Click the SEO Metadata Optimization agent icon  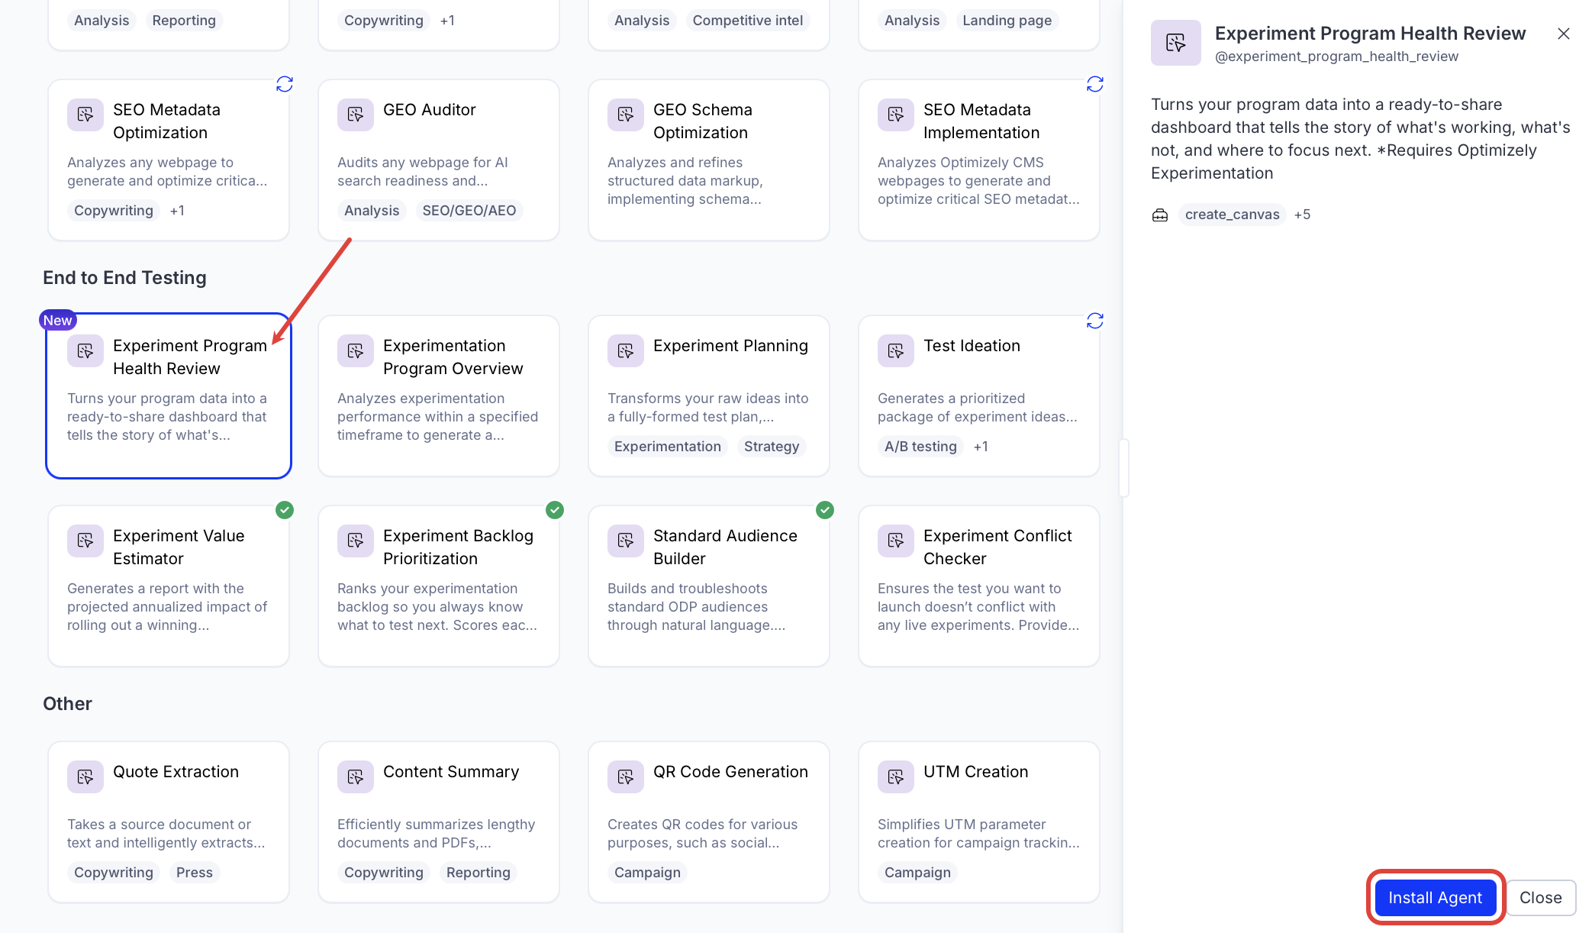click(x=85, y=115)
